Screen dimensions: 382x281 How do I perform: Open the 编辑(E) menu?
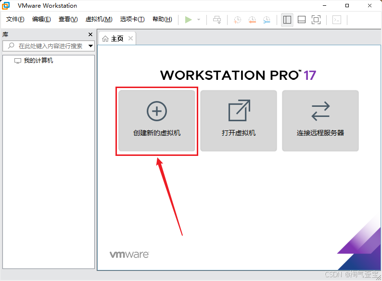tap(41, 19)
